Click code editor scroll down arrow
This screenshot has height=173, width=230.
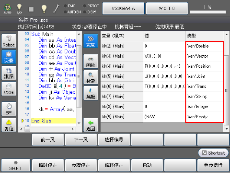79,123
